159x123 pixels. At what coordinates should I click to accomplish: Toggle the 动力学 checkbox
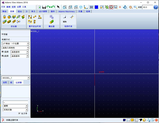point(19,113)
